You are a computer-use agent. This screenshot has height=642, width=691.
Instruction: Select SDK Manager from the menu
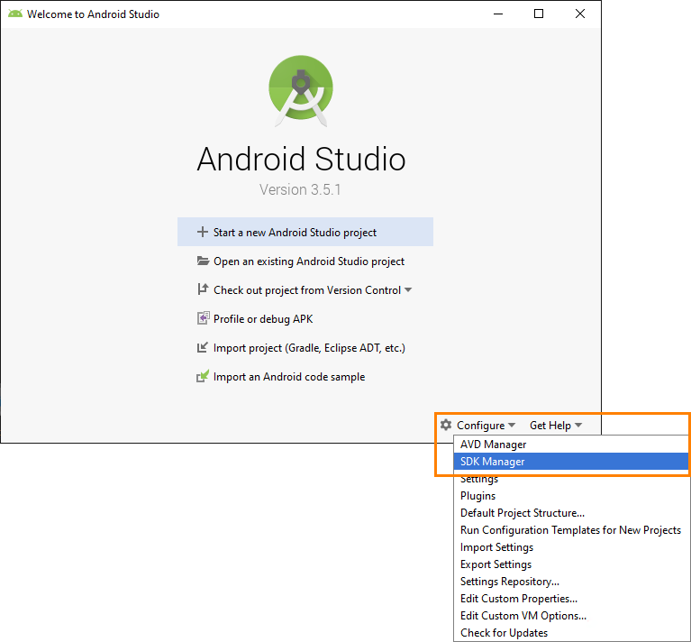click(x=493, y=462)
